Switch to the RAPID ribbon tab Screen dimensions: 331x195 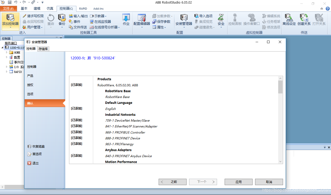coord(83,9)
